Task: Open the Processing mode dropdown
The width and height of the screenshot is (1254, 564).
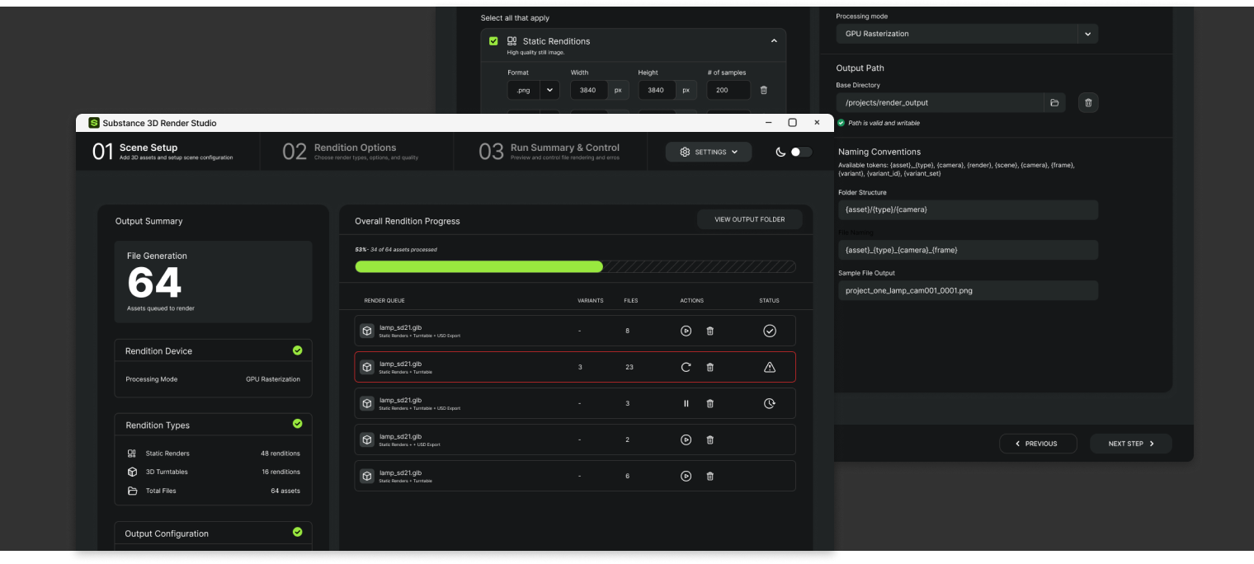Action: click(x=1087, y=34)
